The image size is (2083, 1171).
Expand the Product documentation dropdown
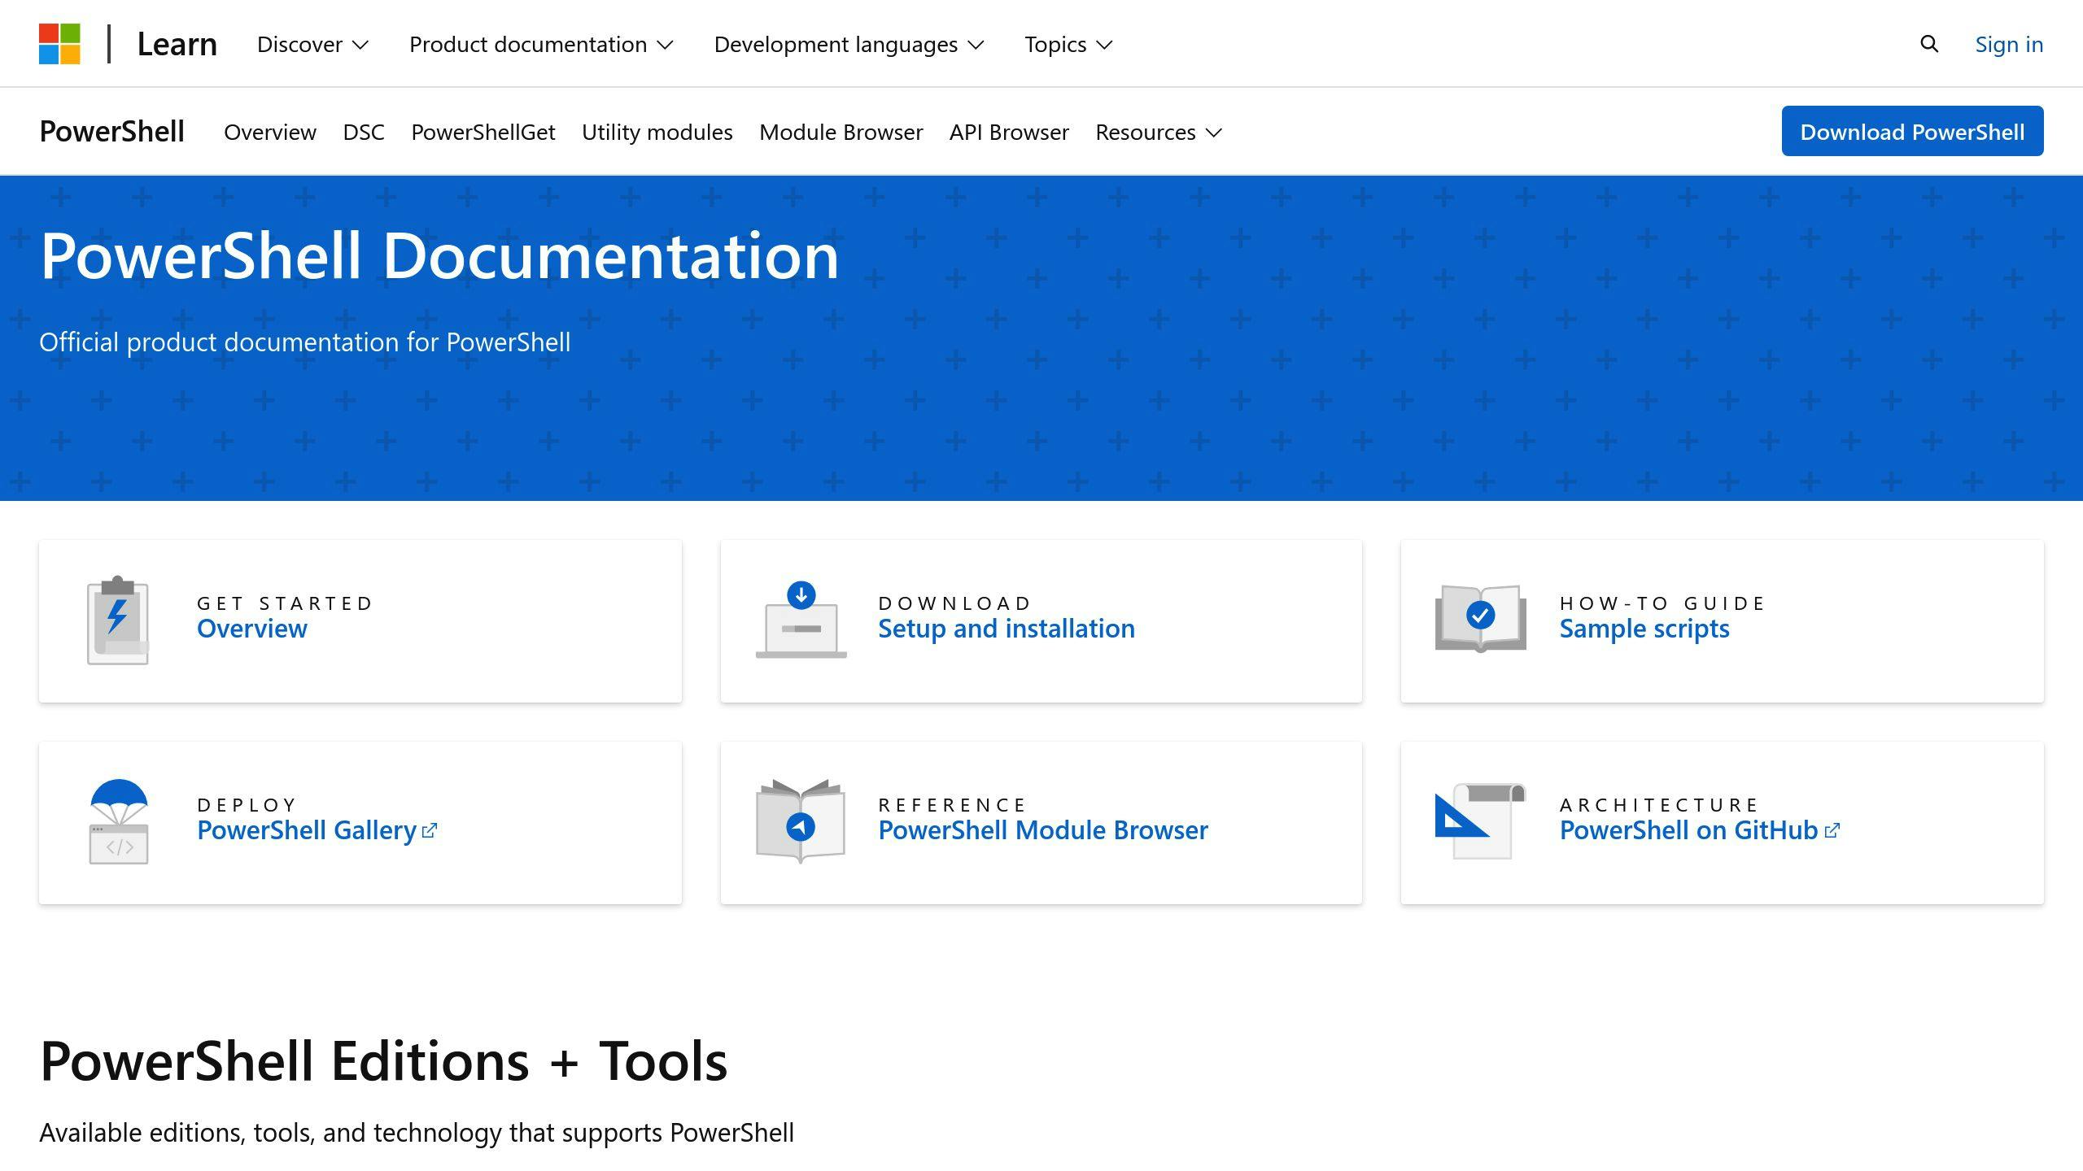[x=541, y=43]
